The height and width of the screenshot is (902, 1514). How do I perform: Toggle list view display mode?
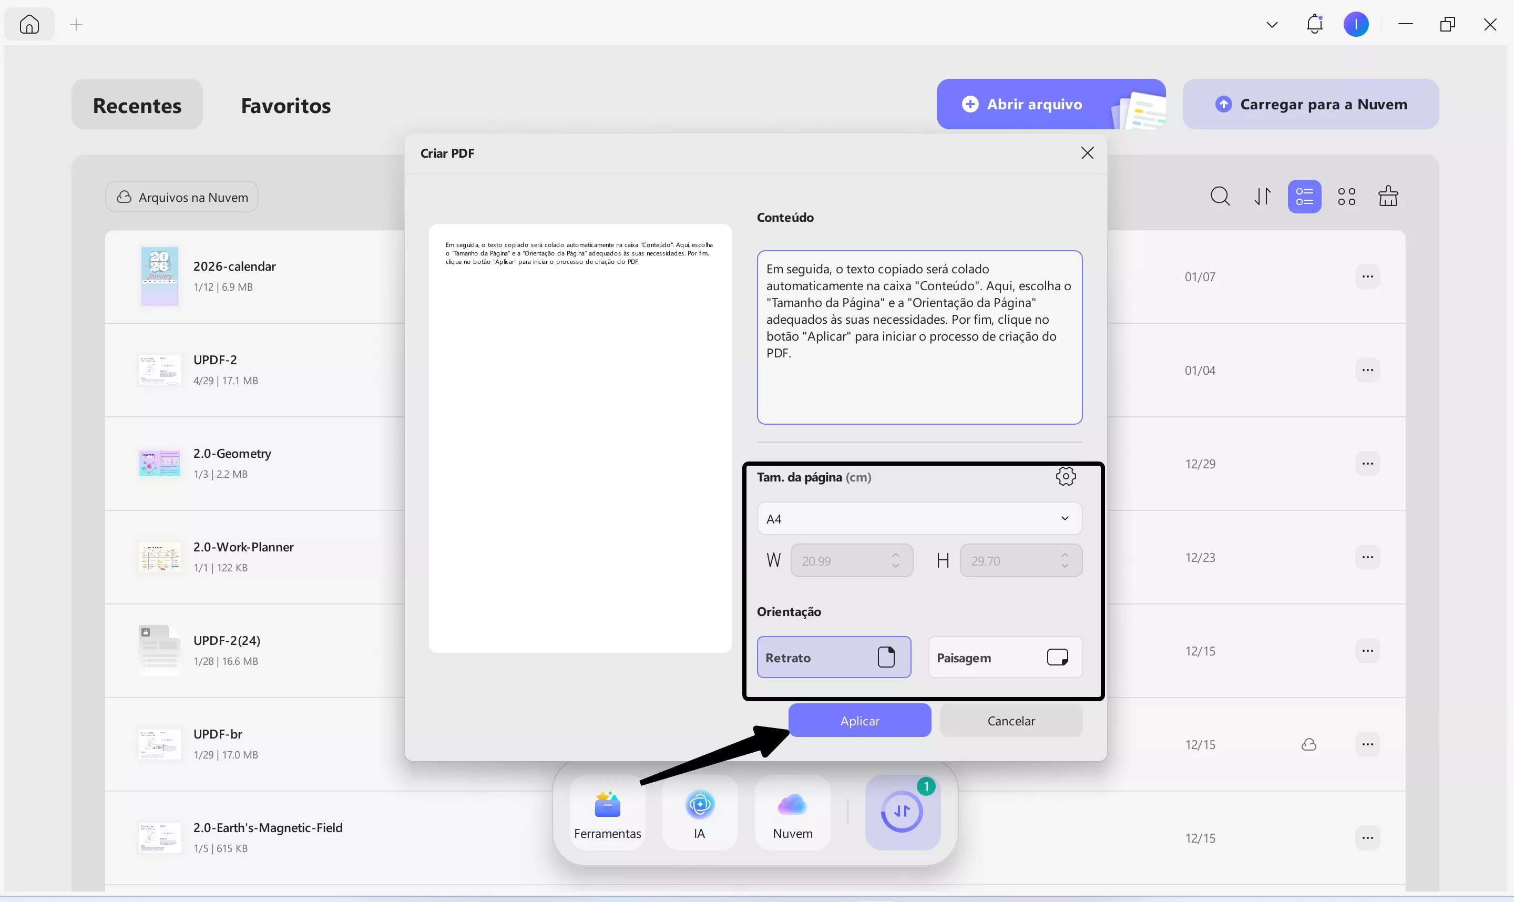click(x=1304, y=196)
